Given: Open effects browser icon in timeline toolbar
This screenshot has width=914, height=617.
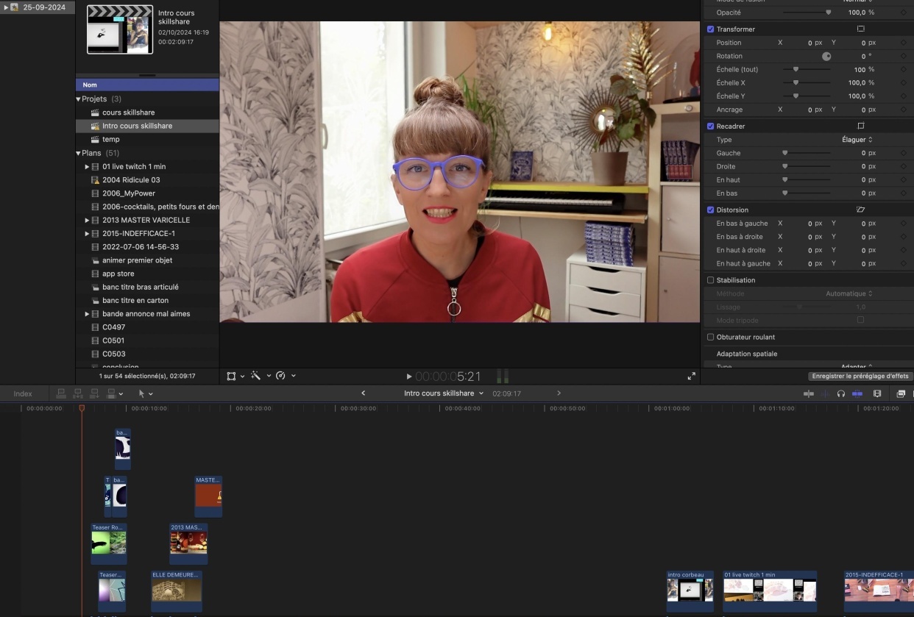Looking at the screenshot, I should point(901,393).
